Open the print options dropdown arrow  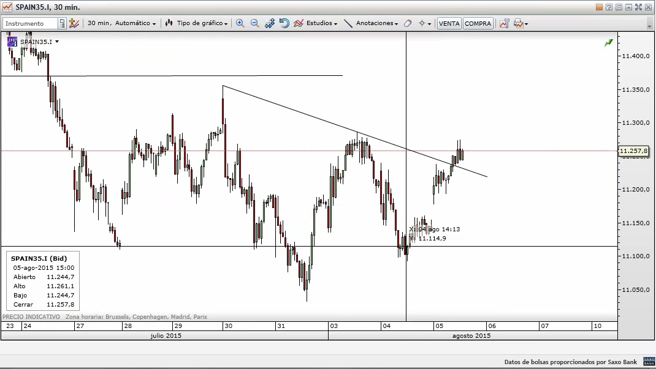[x=526, y=24]
